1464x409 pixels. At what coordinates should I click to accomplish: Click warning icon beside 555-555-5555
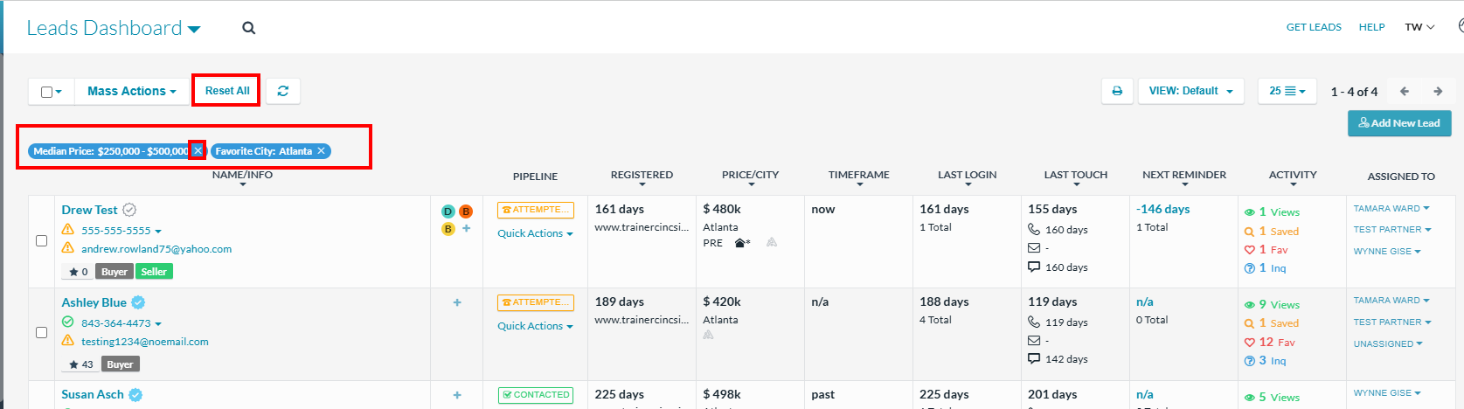pyautogui.click(x=67, y=229)
